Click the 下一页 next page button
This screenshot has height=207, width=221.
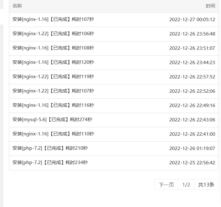166,185
